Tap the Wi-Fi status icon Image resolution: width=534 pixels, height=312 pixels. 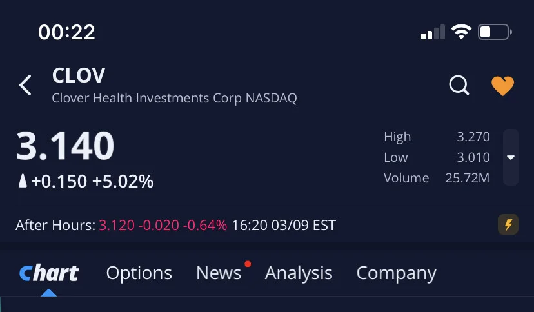(461, 32)
